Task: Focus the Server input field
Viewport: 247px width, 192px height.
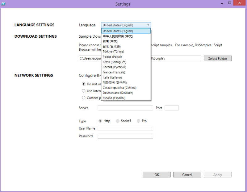Action: [125, 108]
